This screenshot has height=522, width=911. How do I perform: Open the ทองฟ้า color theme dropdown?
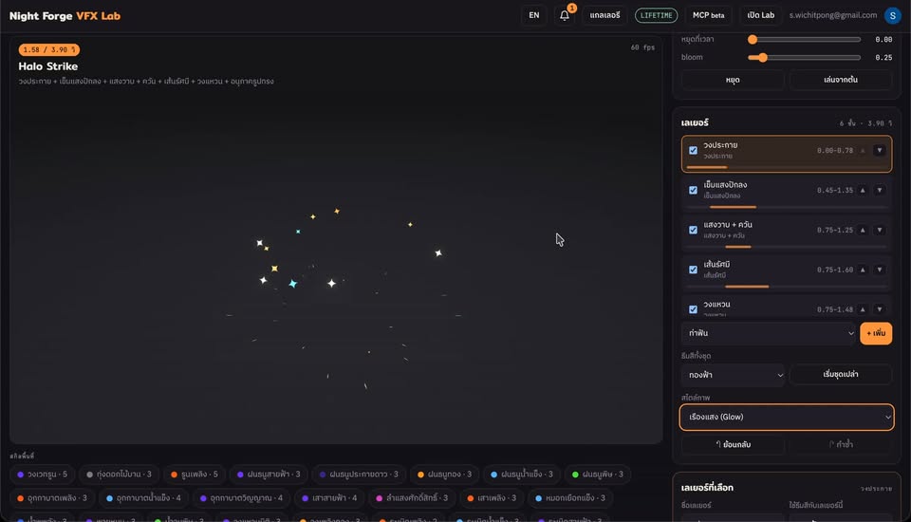tap(734, 375)
